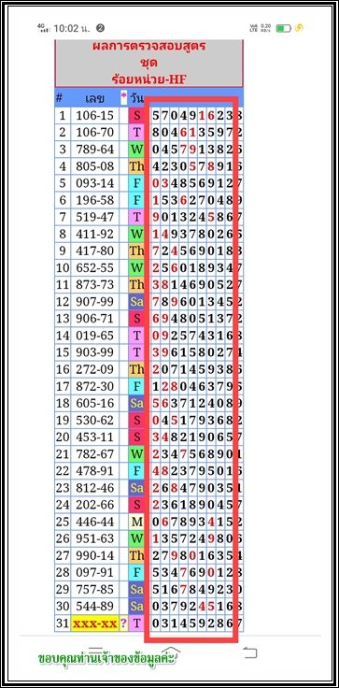The height and width of the screenshot is (688, 339).
Task: Click row index 25 in the # column
Action: coord(63,522)
